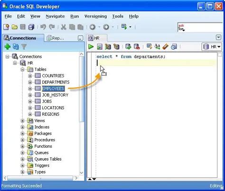Rollback changes with the database red icon
The image size is (225, 191).
click(137, 46)
